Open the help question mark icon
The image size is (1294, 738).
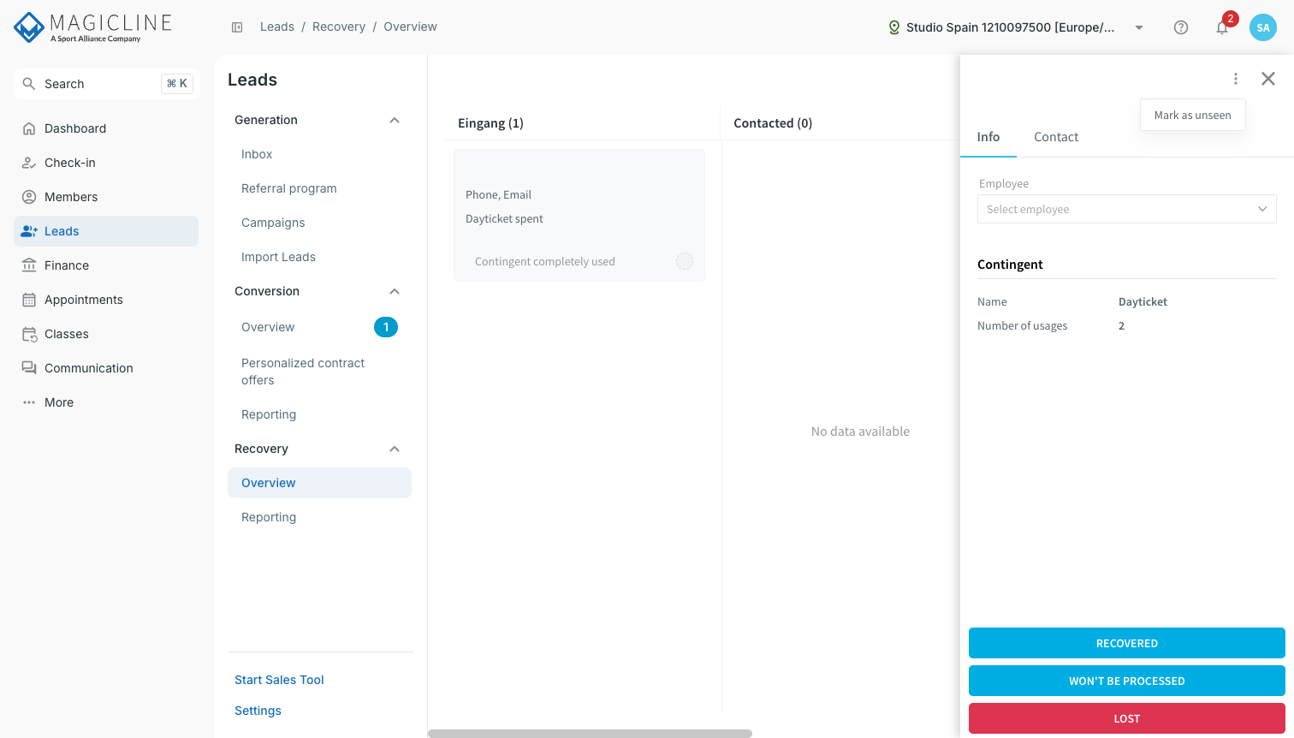(1181, 27)
